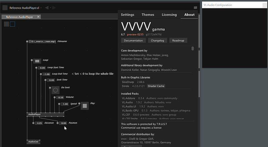
Task: Click the VL.Boids-GPU pack entry
Action: [156, 111]
